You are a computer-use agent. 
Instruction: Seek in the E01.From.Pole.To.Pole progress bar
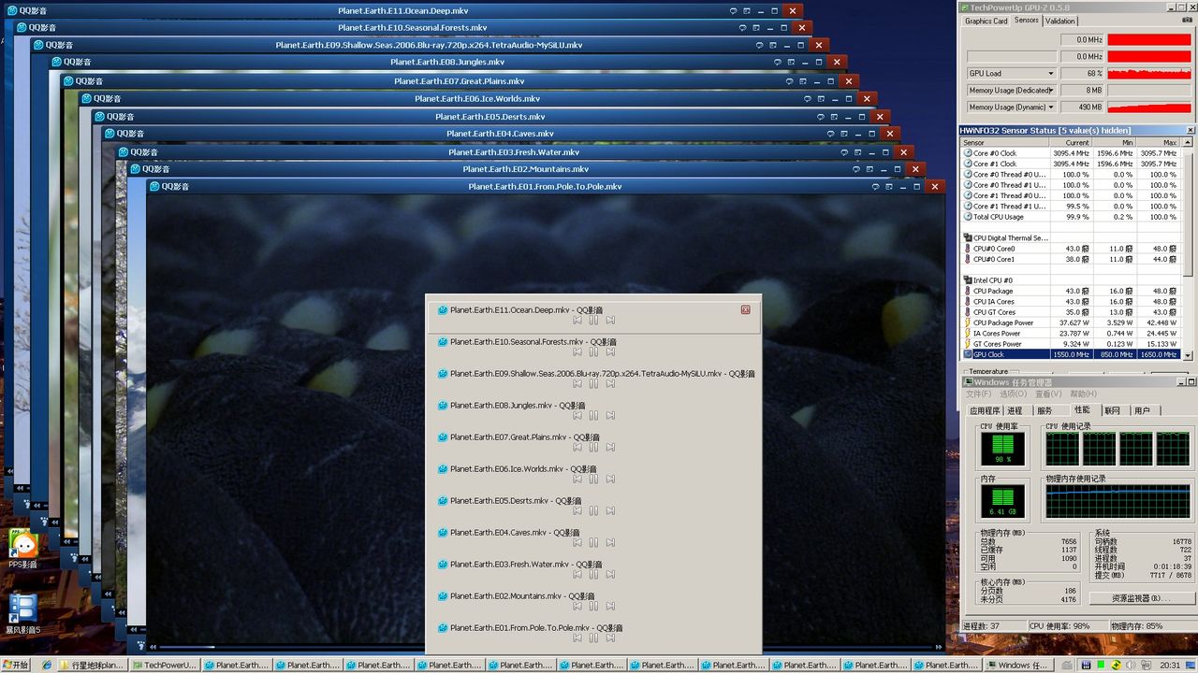544,646
